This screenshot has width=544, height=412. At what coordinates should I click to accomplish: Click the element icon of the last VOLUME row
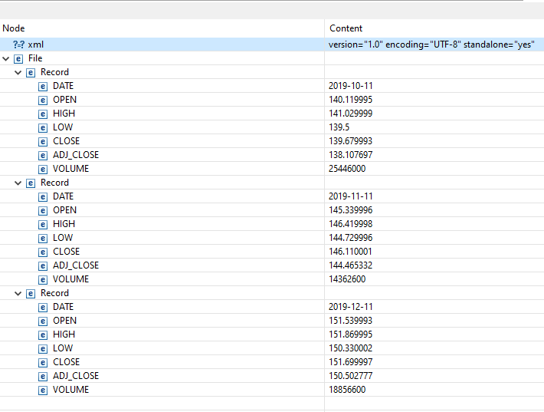point(43,390)
